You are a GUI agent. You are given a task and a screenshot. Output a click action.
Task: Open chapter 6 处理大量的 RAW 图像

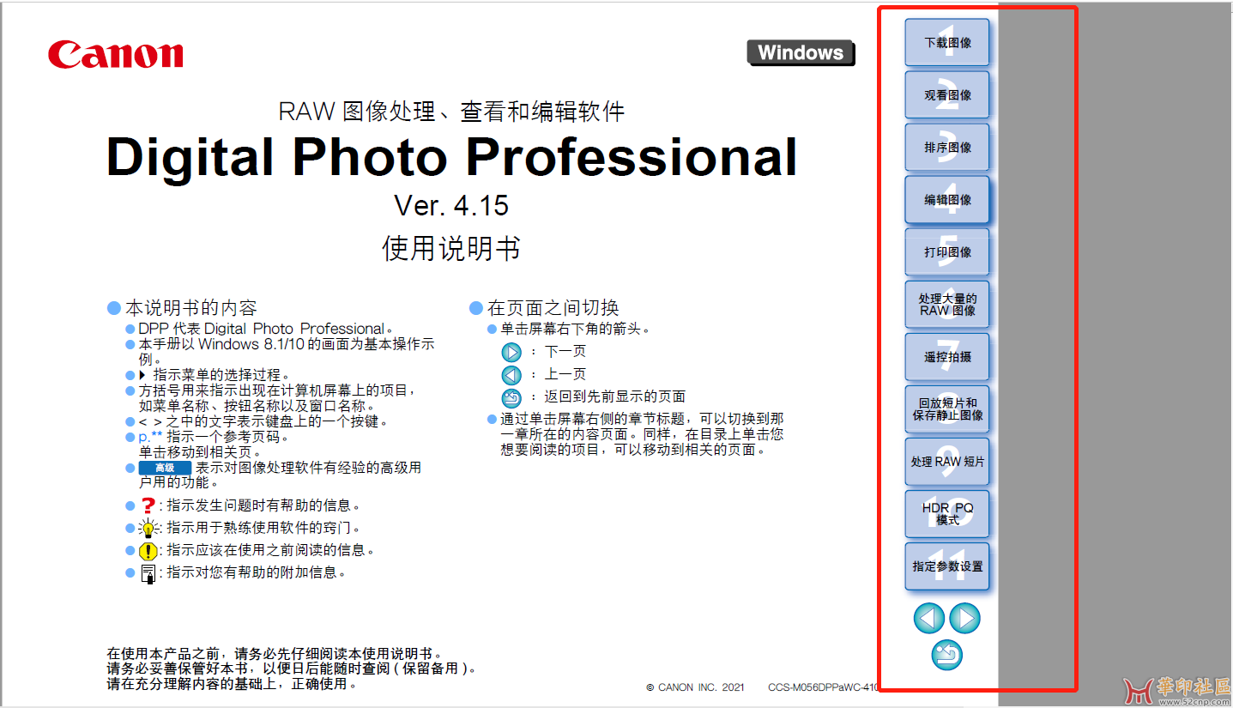coord(947,304)
